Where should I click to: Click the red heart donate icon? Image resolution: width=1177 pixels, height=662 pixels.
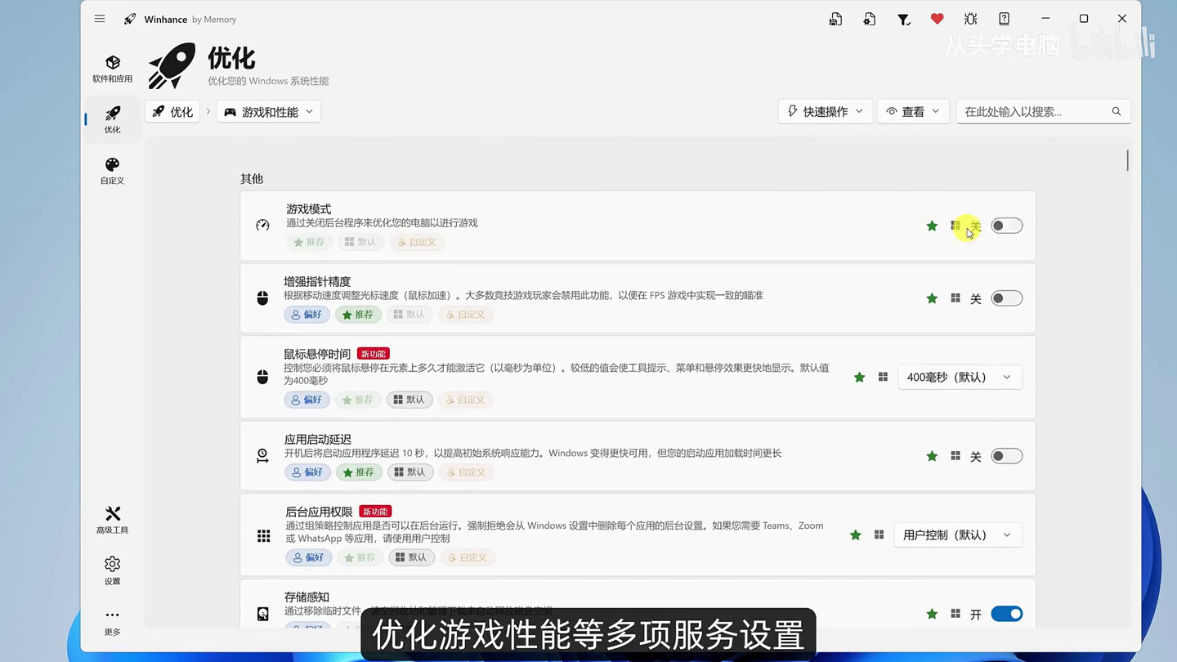point(937,19)
